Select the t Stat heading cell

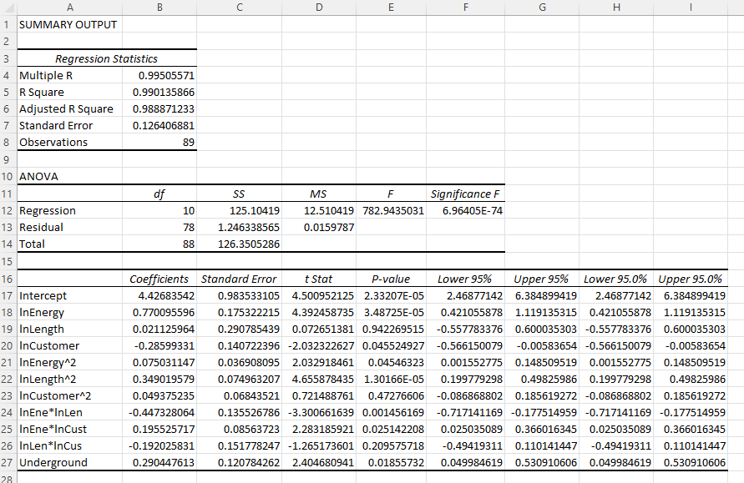[318, 279]
